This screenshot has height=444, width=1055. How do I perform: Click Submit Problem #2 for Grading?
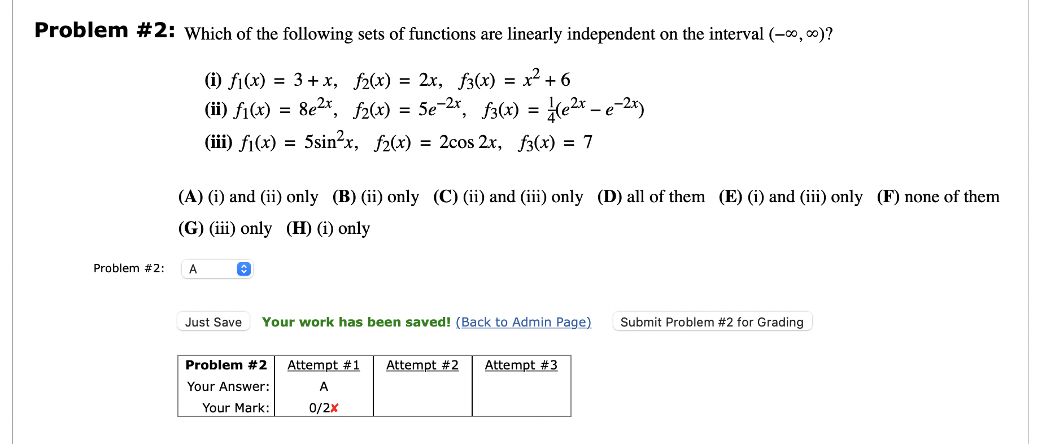pos(712,321)
